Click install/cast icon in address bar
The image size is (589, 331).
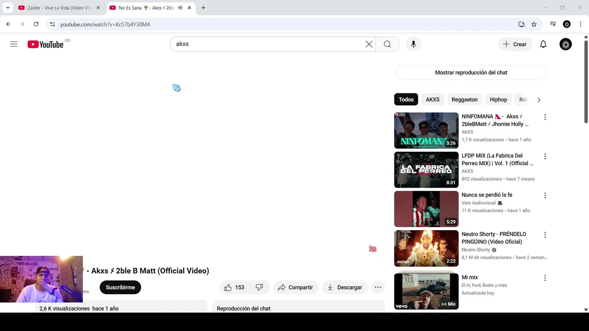521,24
